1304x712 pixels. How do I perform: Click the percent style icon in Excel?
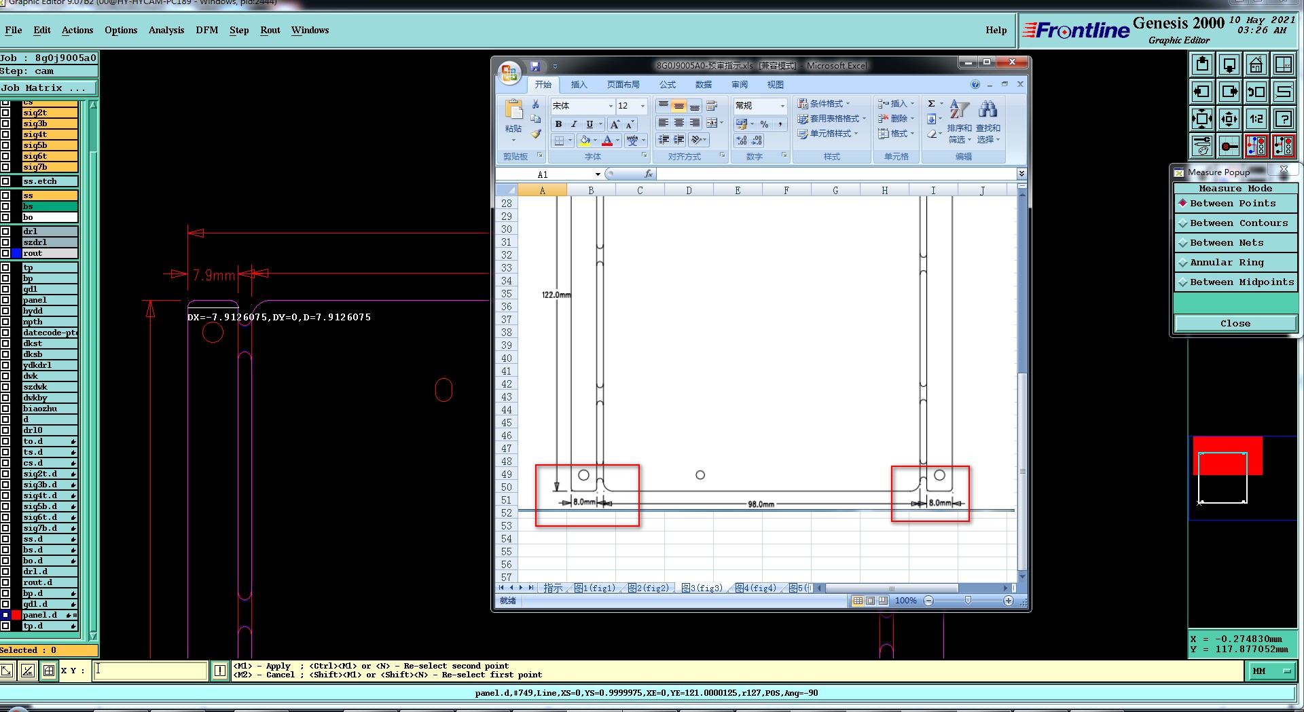pyautogui.click(x=764, y=124)
